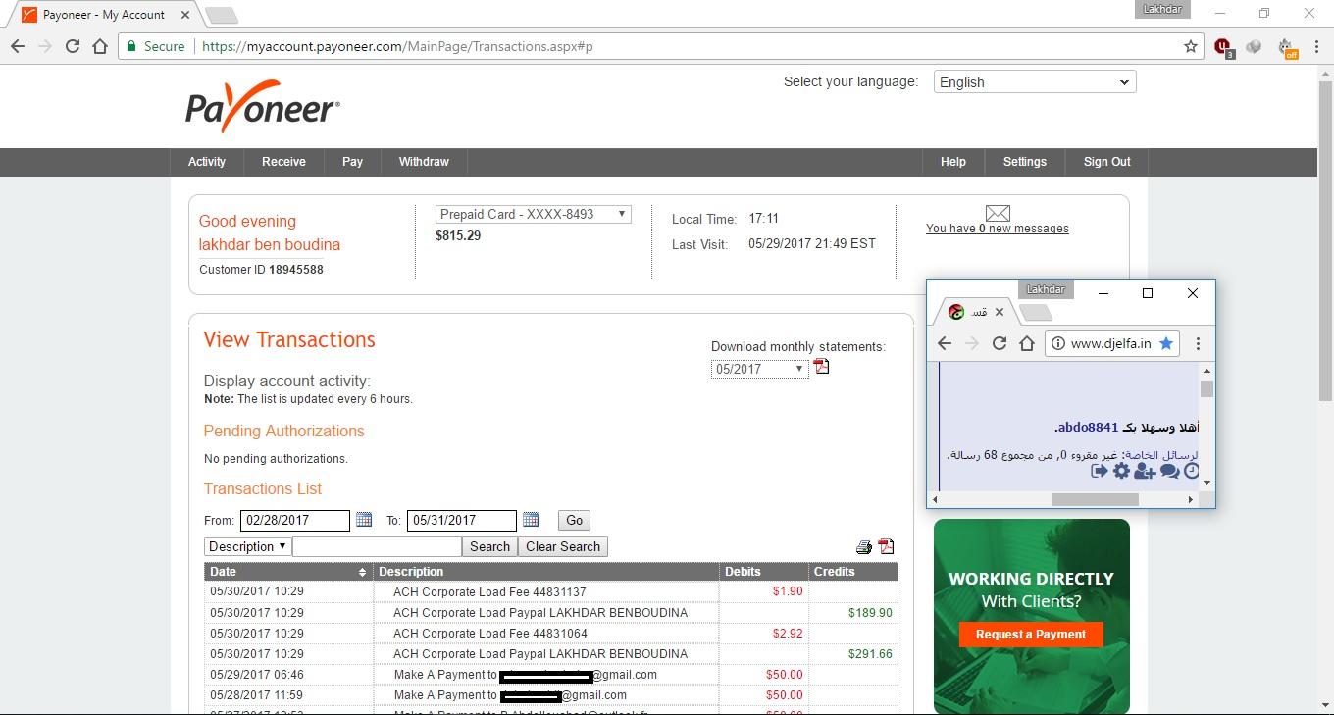Click the add-user icon in djelfa.in page
Viewport: 1334px width, 715px height.
(1144, 471)
